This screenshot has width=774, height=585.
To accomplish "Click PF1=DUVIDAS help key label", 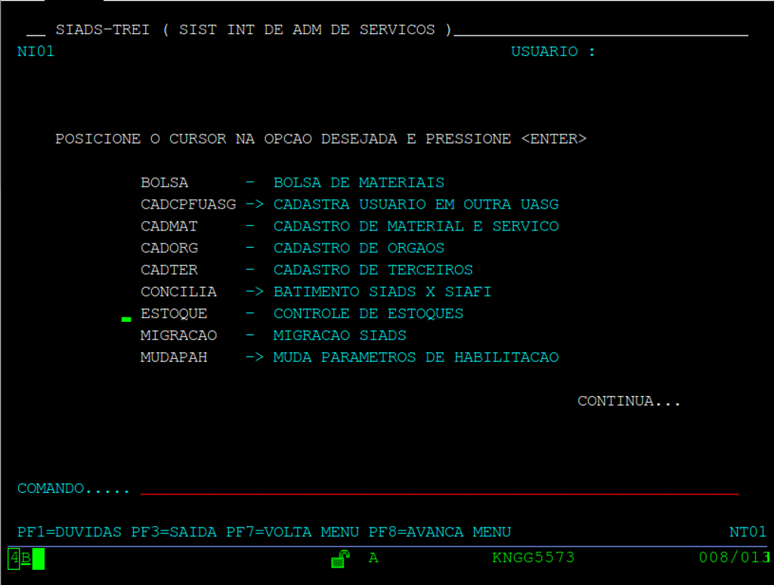I will 69,532.
